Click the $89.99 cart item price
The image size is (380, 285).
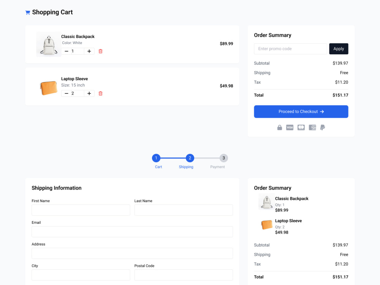click(226, 44)
